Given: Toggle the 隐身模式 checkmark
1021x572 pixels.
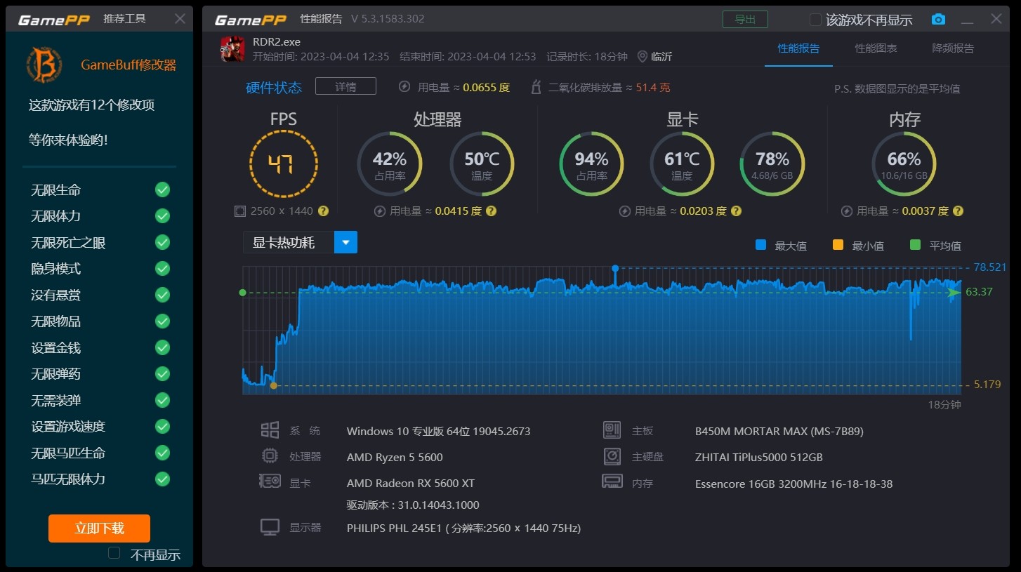Looking at the screenshot, I should pyautogui.click(x=162, y=268).
